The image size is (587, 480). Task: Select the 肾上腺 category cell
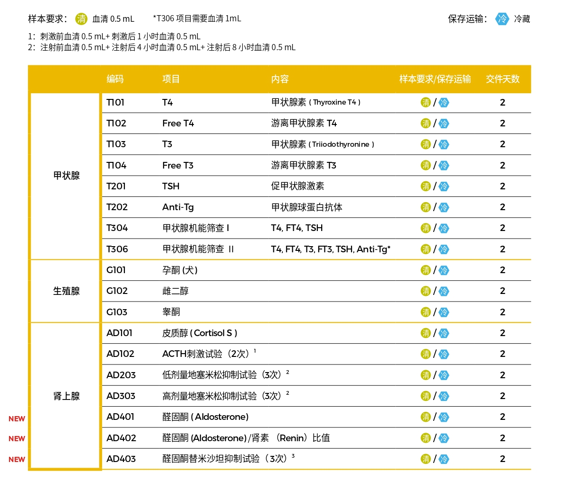tap(66, 396)
